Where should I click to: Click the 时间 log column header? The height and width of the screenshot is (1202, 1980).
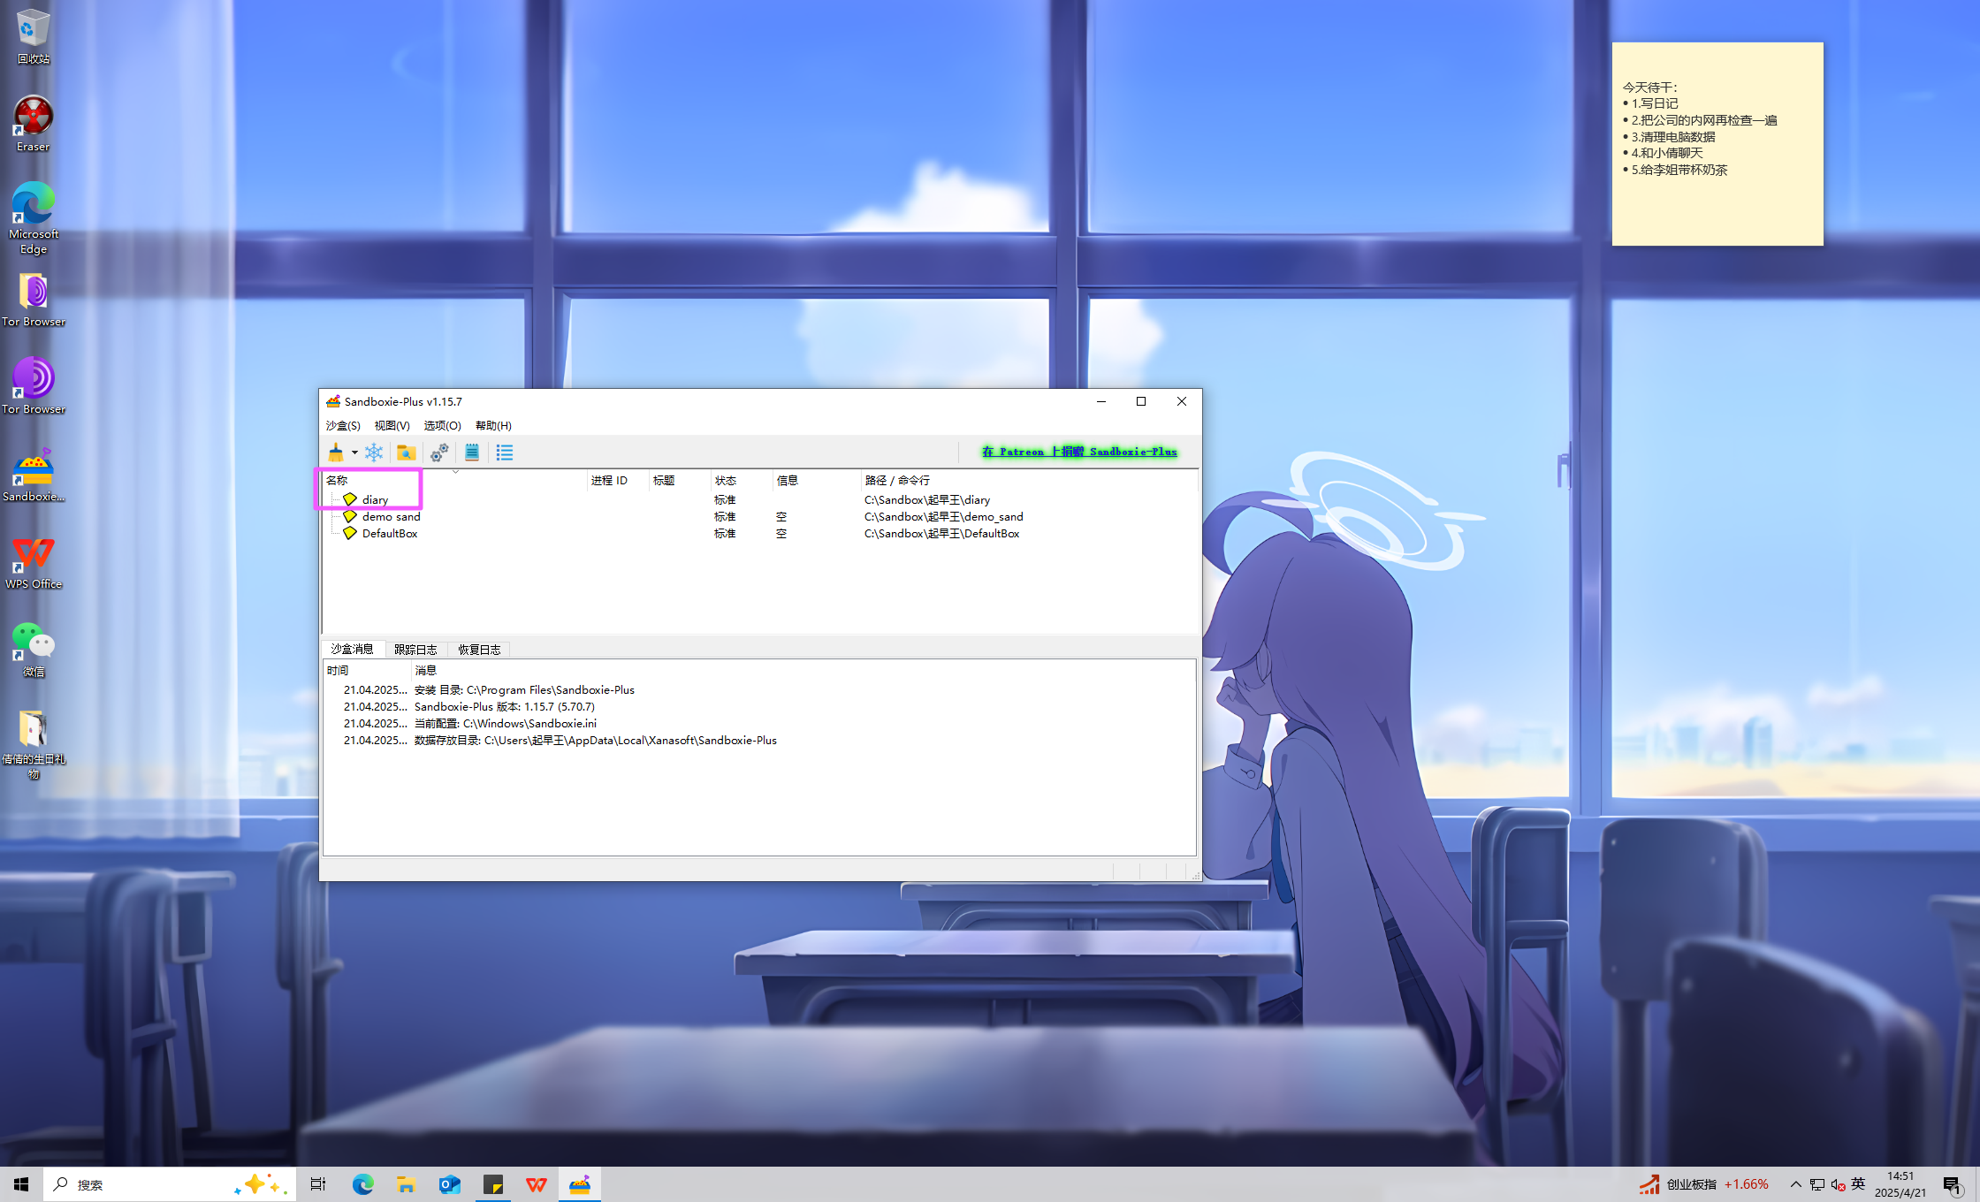[368, 671]
